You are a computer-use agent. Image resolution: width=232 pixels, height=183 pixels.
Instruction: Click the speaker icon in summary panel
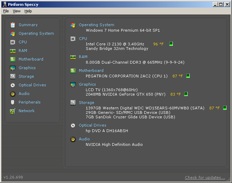coord(73,139)
